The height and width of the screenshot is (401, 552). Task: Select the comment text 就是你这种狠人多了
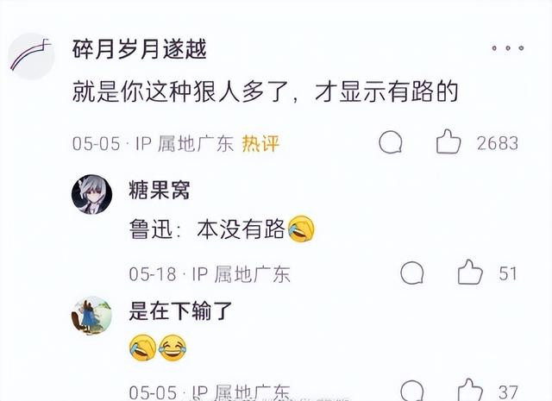point(180,92)
